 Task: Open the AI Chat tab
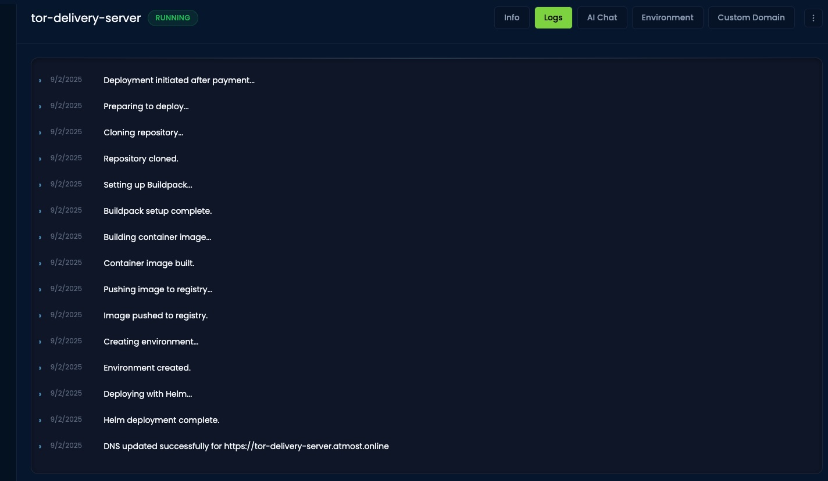point(602,17)
